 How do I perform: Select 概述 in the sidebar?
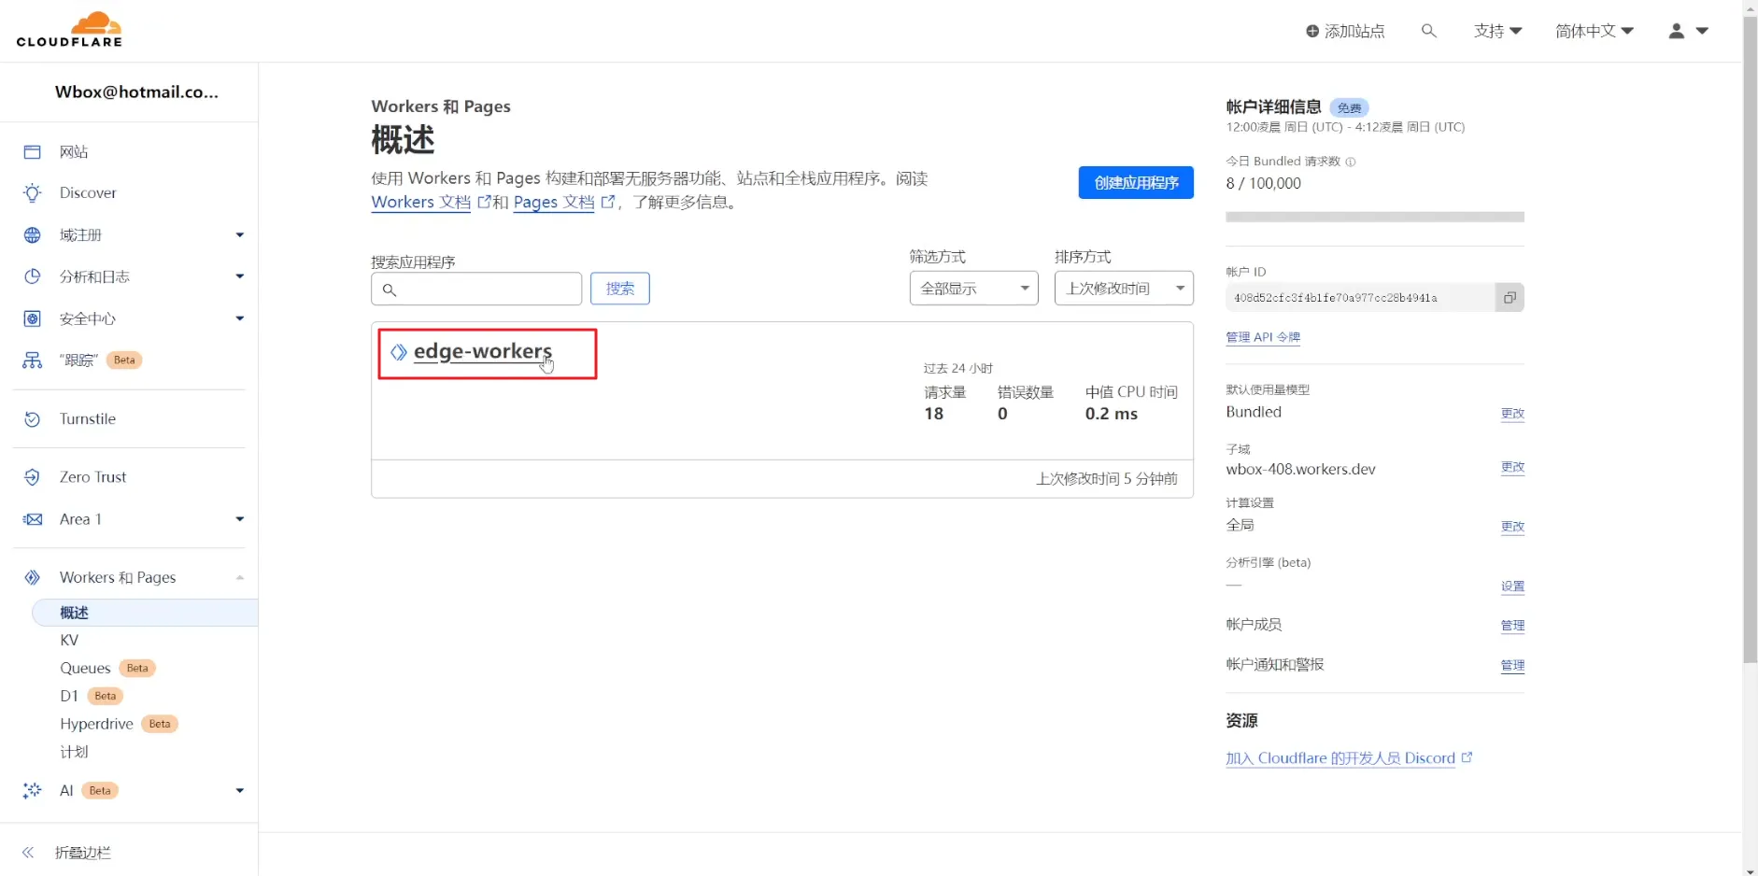coord(145,613)
